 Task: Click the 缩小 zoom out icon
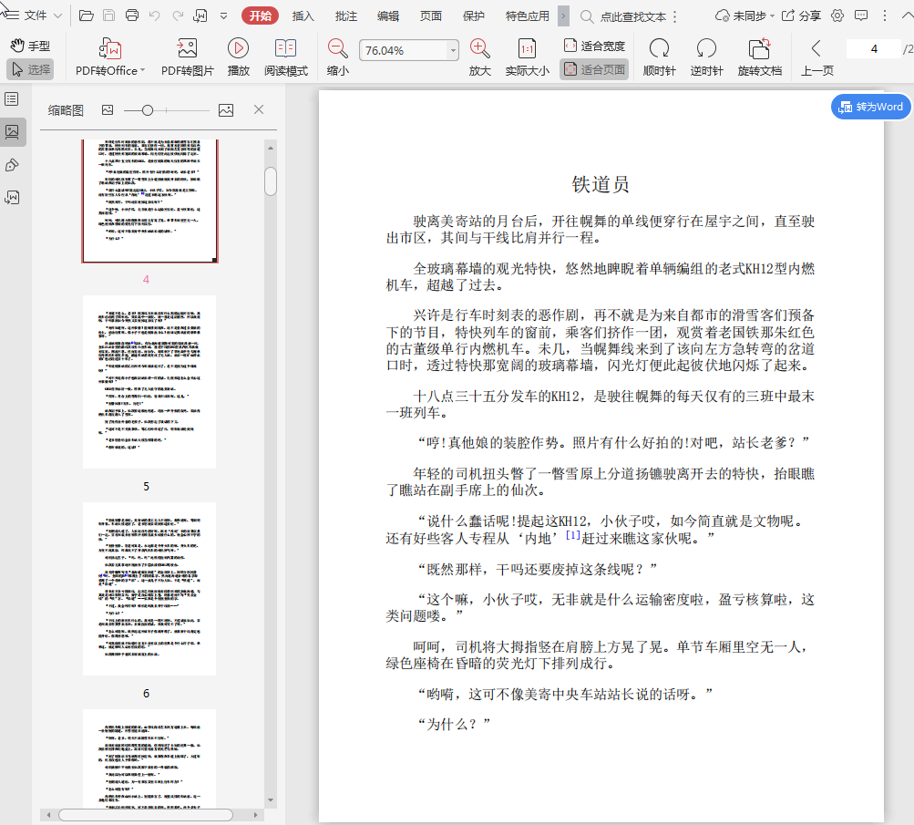point(337,57)
